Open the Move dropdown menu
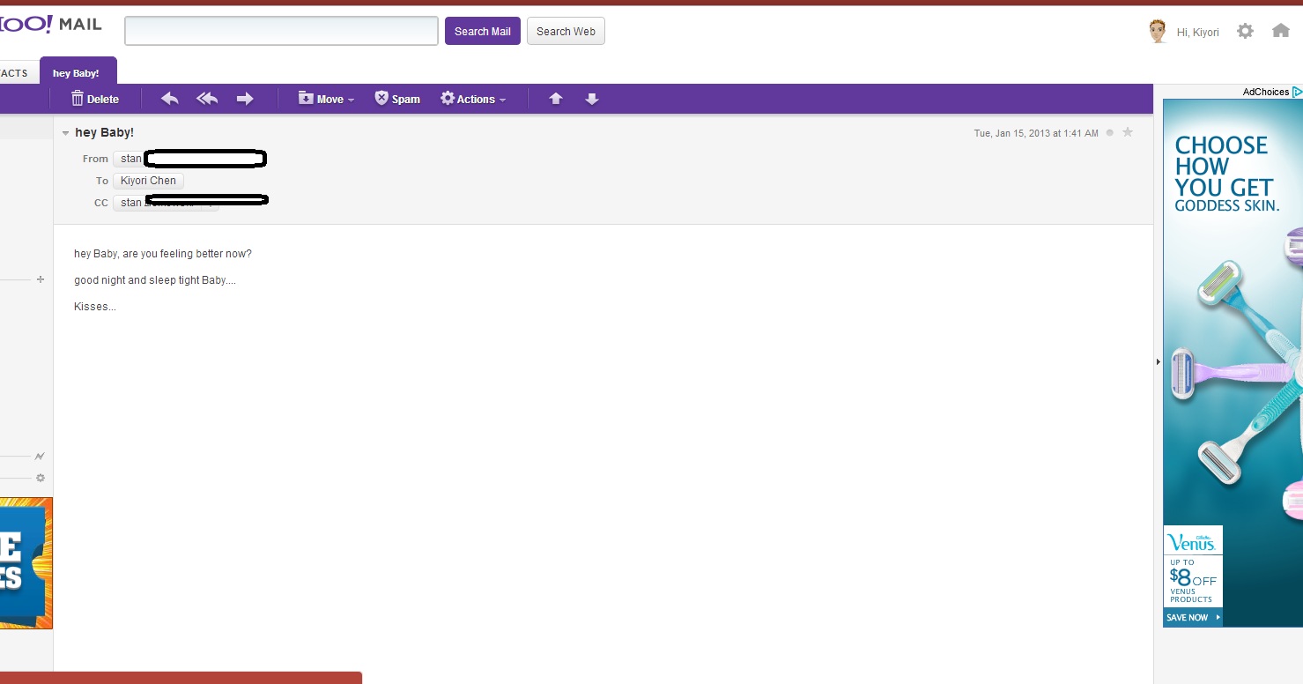Viewport: 1303px width, 684px height. [x=326, y=99]
